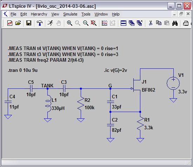Save the schematic with the floppy disk icon

tap(29, 23)
